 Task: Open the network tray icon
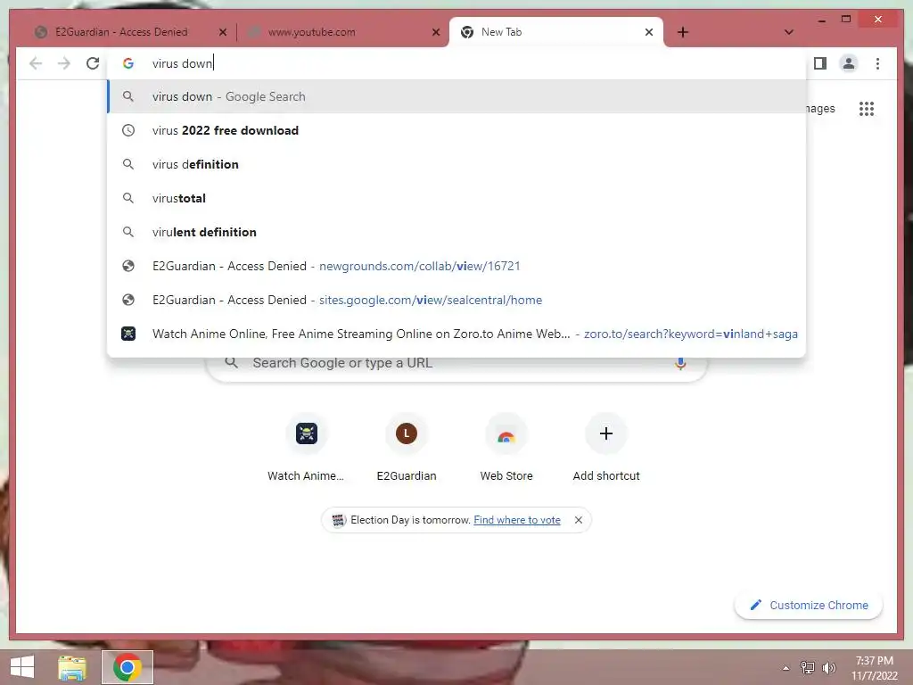[x=808, y=667]
